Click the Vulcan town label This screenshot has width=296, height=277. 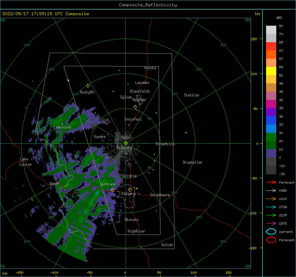167,245
